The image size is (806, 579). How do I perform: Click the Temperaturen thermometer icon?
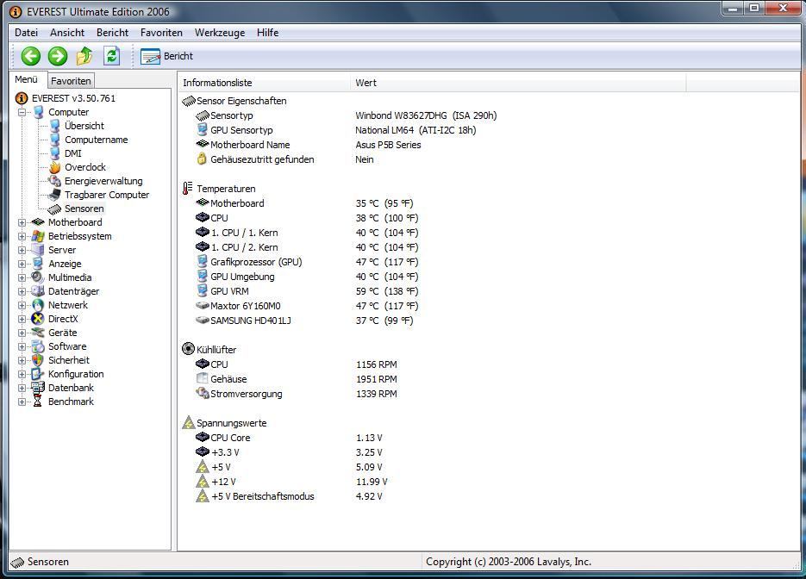[x=188, y=189]
